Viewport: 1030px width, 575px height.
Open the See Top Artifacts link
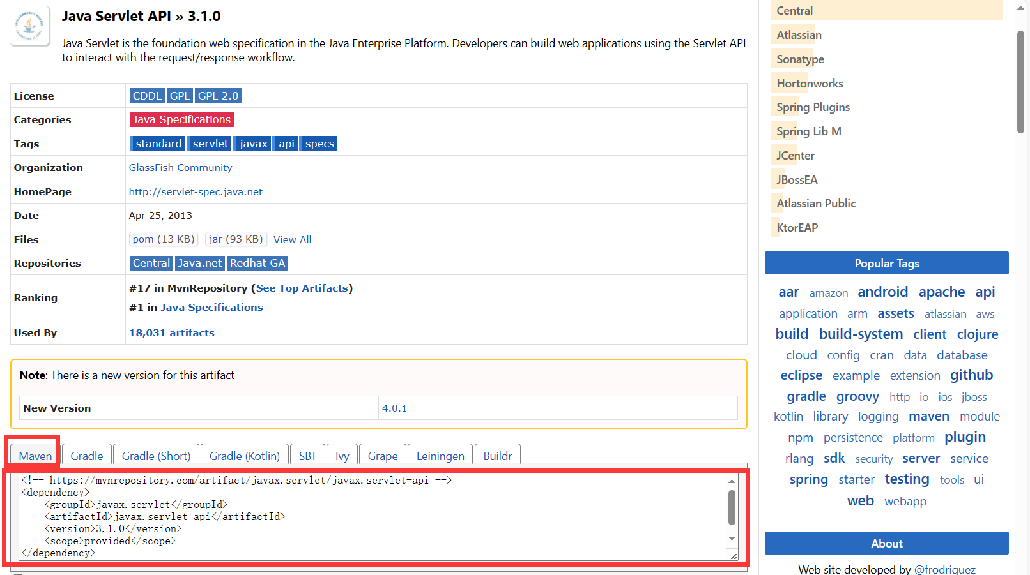302,288
